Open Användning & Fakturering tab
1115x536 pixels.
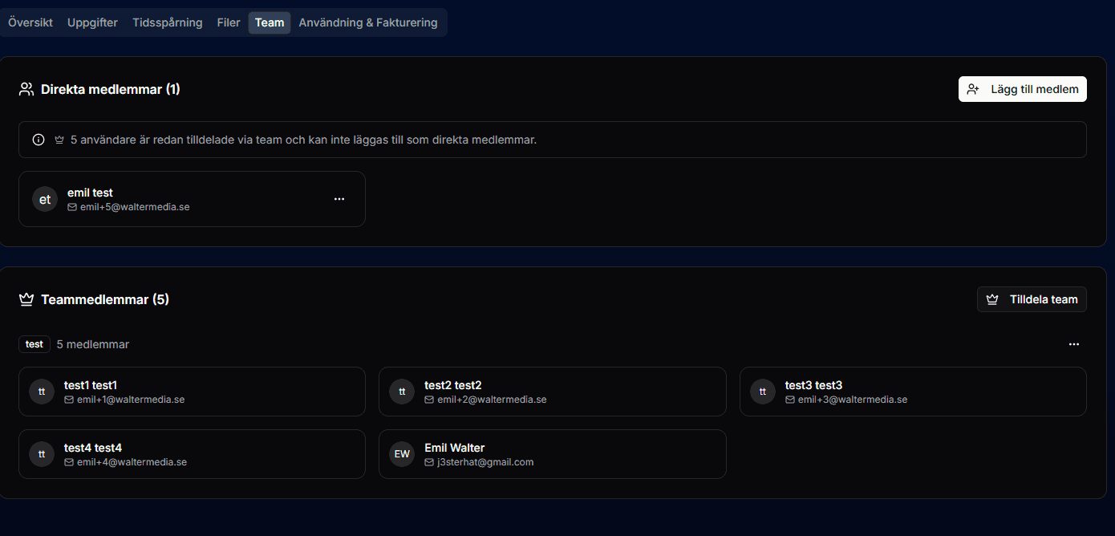[x=368, y=22]
